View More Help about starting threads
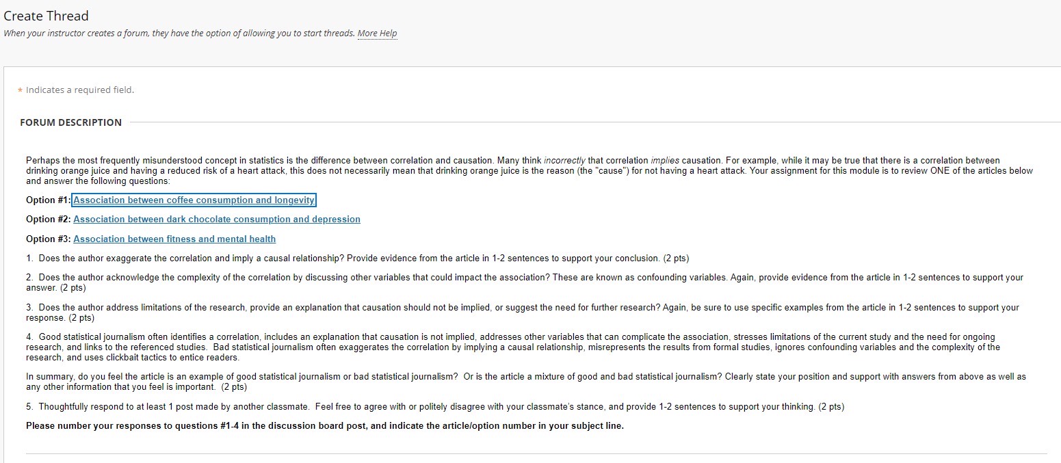The image size is (1061, 463). coord(377,33)
